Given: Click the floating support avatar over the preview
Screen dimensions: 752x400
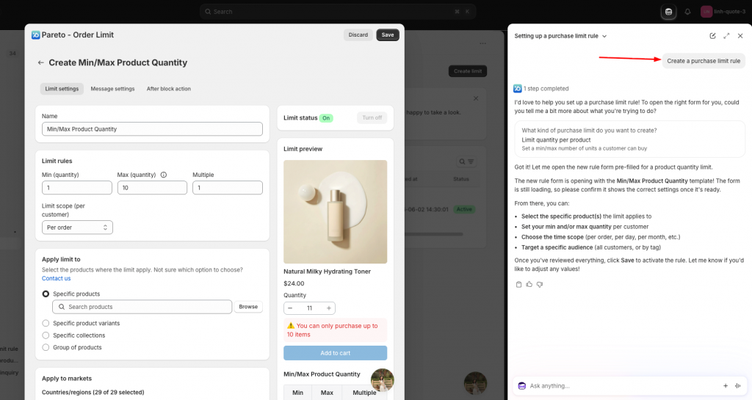Looking at the screenshot, I should tap(382, 380).
